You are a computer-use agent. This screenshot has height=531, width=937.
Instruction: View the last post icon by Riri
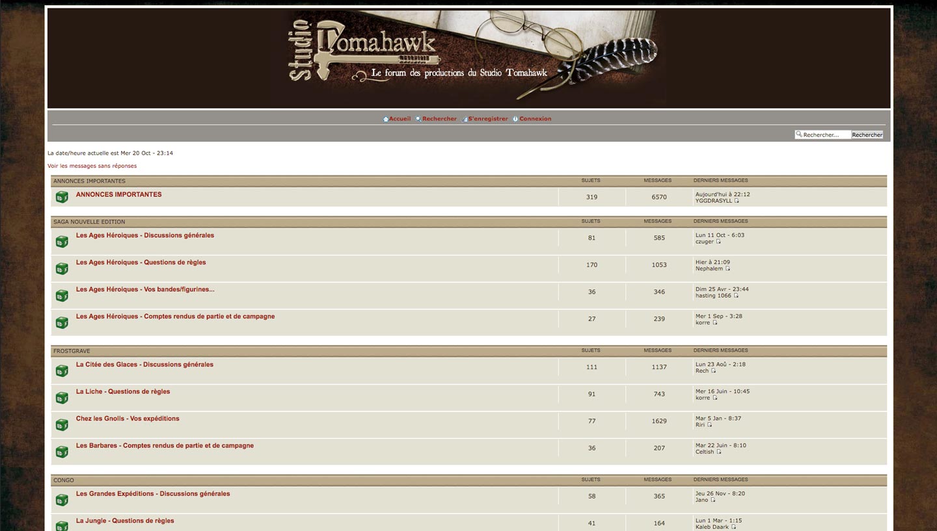709,425
